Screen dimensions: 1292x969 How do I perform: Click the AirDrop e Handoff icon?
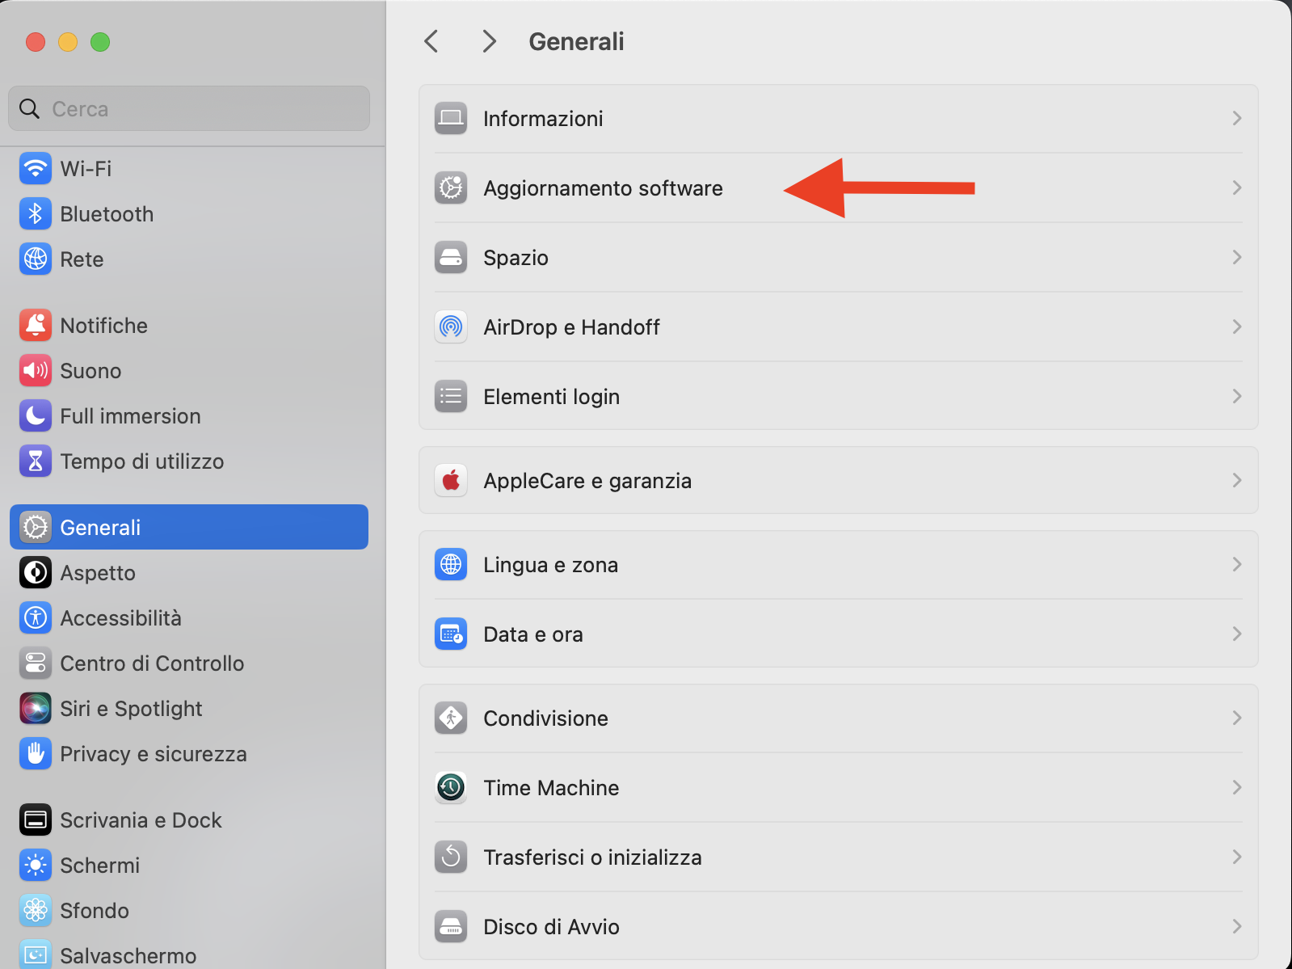tap(451, 327)
